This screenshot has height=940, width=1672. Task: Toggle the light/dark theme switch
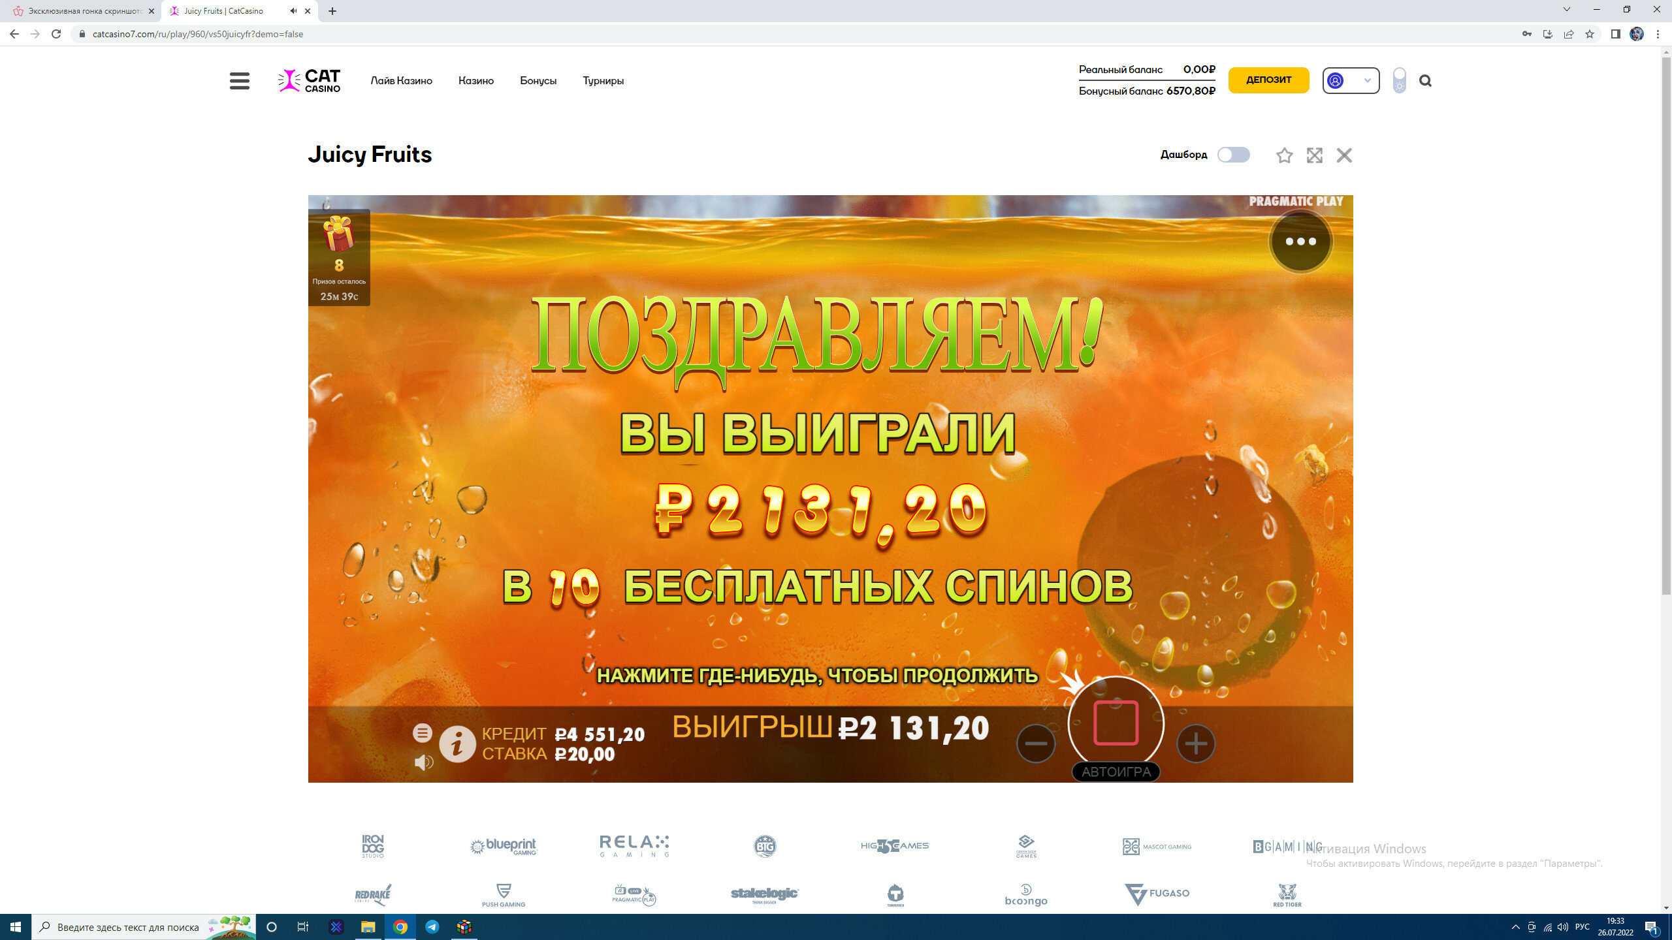(x=1399, y=80)
